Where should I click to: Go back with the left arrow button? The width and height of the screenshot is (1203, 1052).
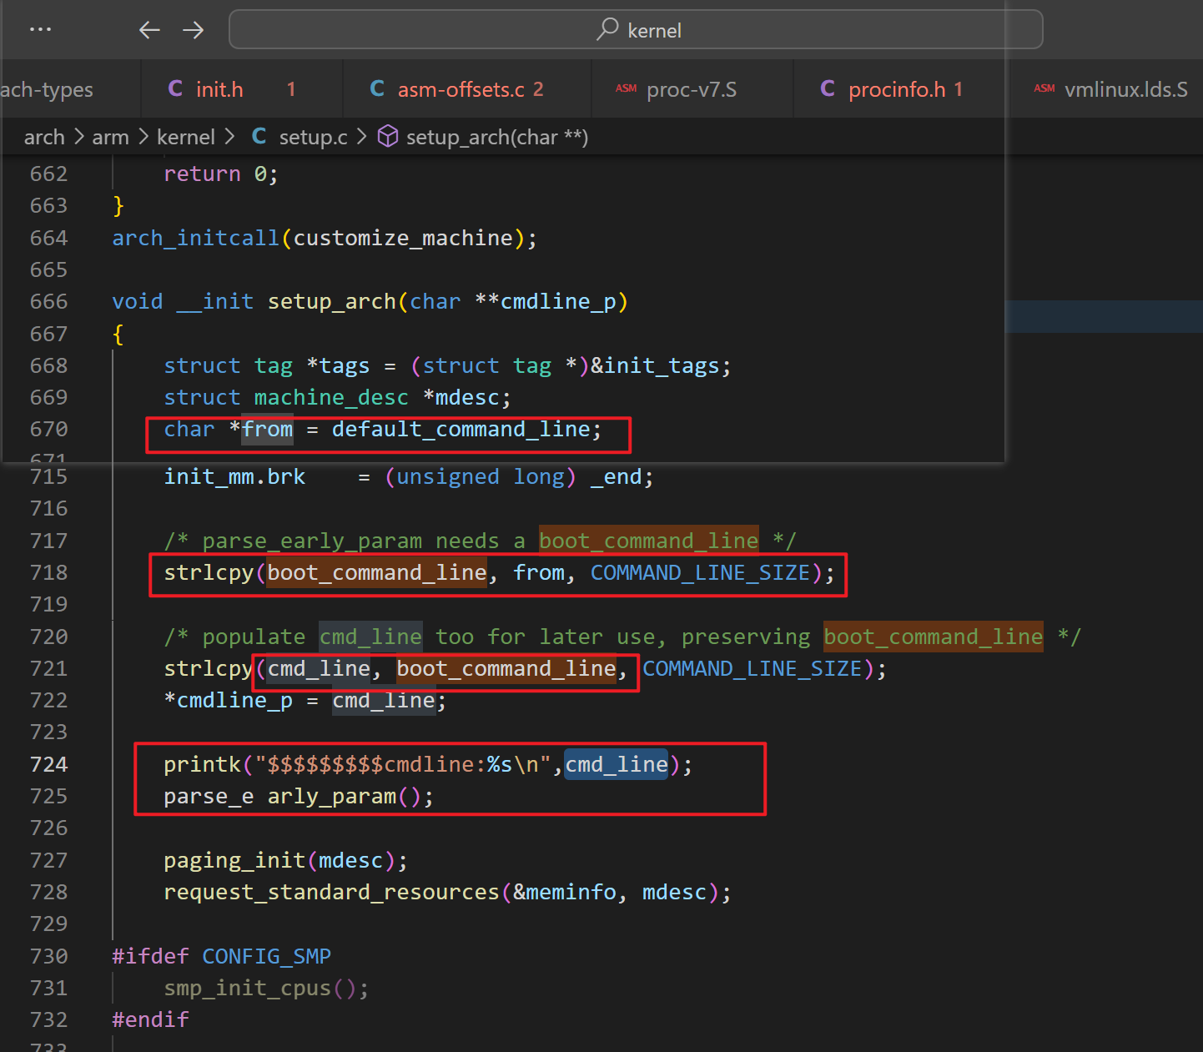149,30
